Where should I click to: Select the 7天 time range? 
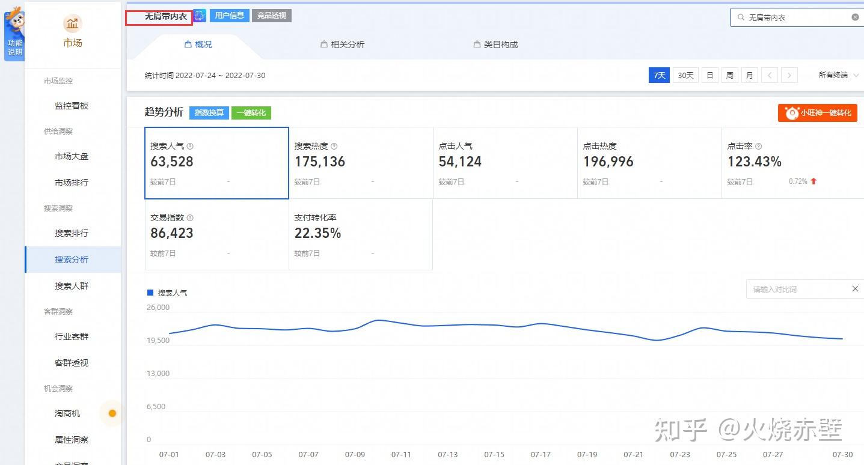tap(660, 75)
